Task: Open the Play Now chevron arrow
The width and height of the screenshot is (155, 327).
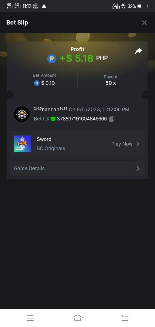Action: point(138,144)
